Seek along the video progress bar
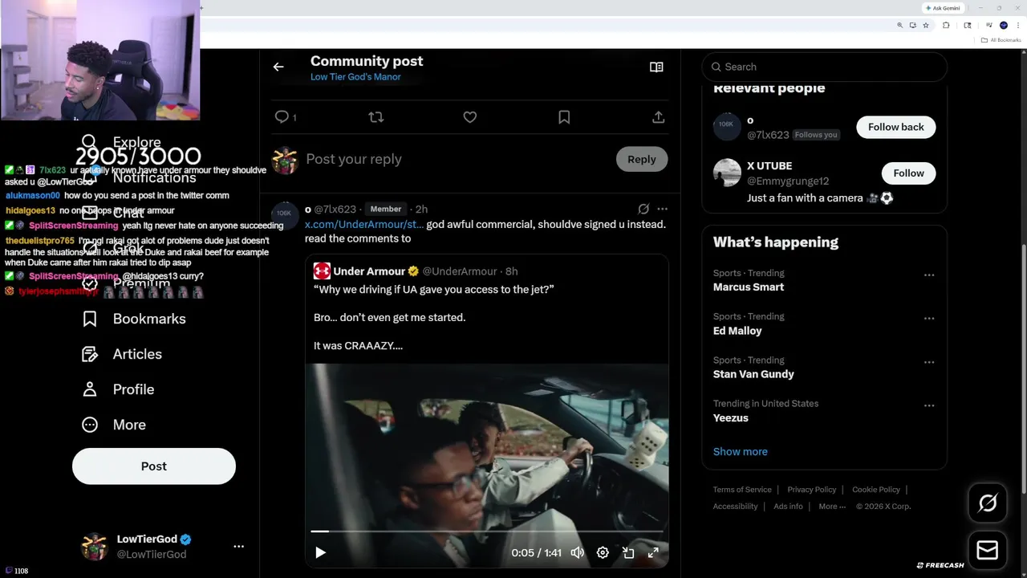 [486, 531]
